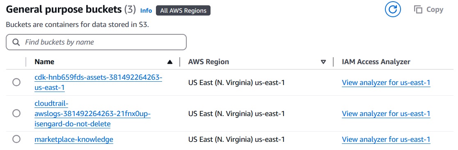Toggle the sort triangle beside AWS Region
The height and width of the screenshot is (150, 458).
tap(323, 62)
